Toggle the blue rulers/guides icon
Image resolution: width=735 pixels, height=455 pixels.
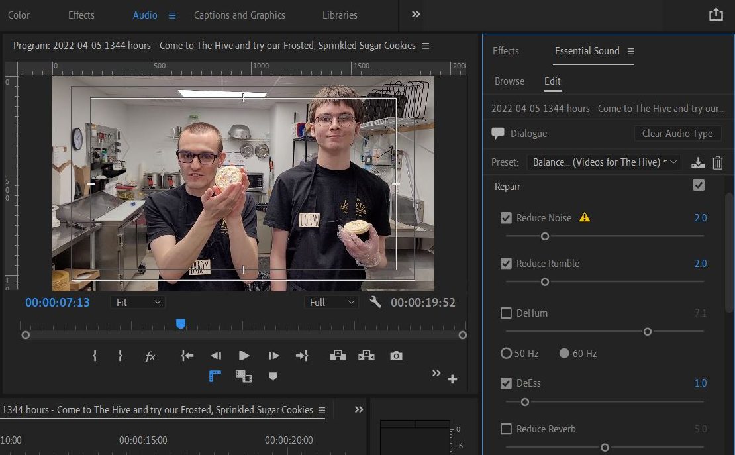pos(215,376)
